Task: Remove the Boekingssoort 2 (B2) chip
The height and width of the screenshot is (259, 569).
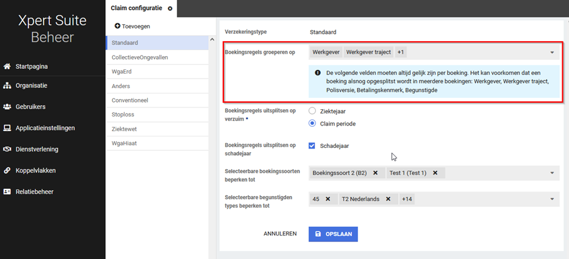Action: tap(375, 173)
